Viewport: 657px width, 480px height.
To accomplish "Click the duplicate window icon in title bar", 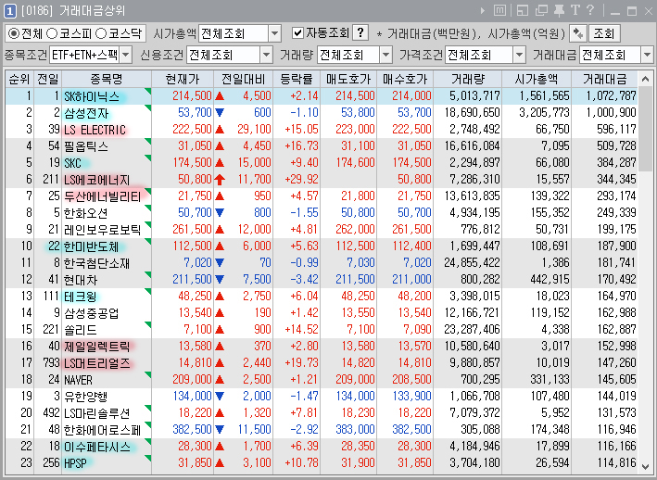I will tap(541, 10).
